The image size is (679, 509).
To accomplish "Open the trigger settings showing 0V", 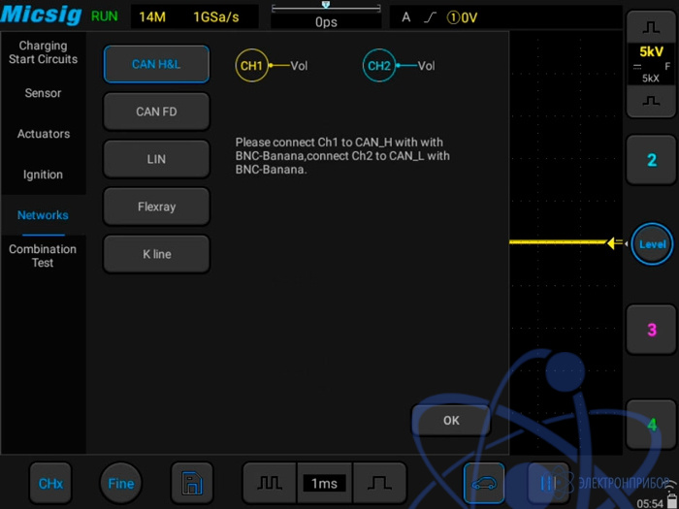I will (x=448, y=16).
